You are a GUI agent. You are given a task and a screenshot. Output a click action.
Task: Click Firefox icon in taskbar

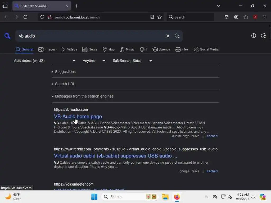tap(177, 197)
